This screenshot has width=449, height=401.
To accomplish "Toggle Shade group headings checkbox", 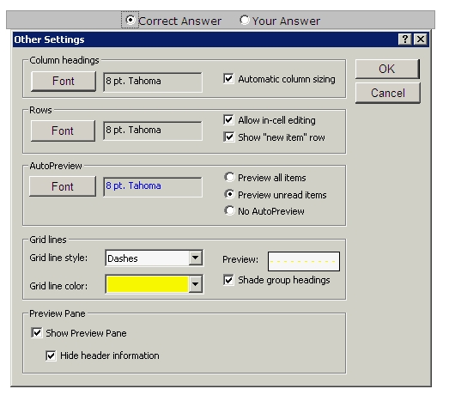I will point(228,280).
